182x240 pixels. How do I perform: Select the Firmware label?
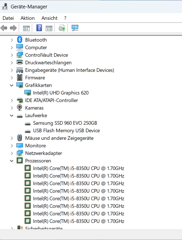click(x=35, y=78)
